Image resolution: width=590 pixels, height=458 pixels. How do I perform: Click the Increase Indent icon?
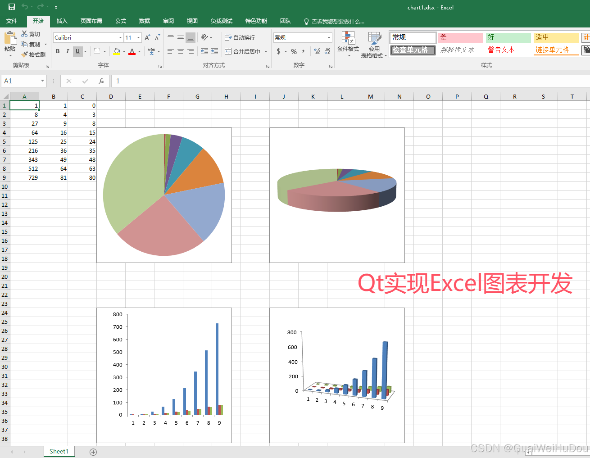214,51
